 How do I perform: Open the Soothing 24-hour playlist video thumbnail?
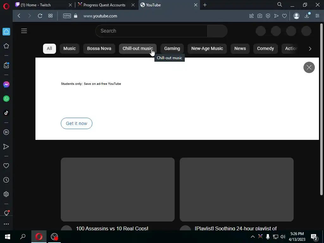point(236,190)
